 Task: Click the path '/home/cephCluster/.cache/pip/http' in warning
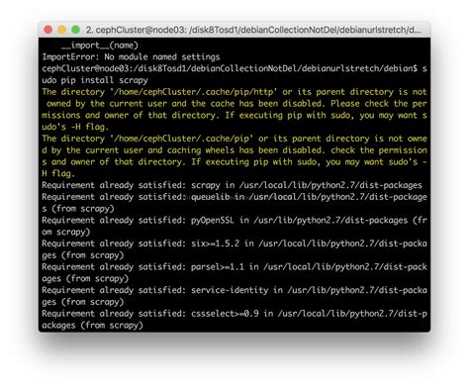tap(194, 92)
